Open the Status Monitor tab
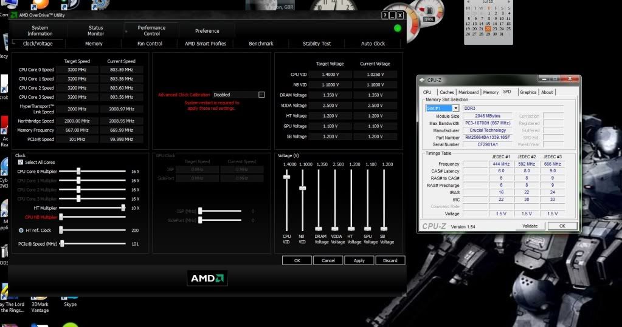Viewport: 622px width, 327px height. click(95, 30)
